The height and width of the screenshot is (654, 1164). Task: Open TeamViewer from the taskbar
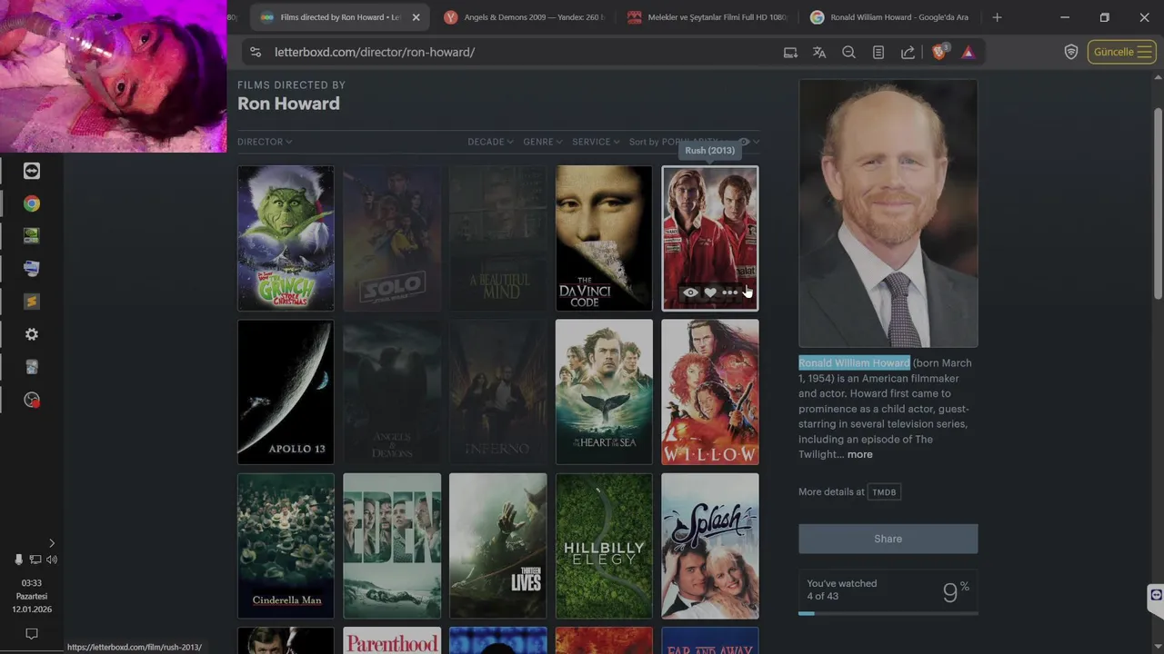[32, 171]
